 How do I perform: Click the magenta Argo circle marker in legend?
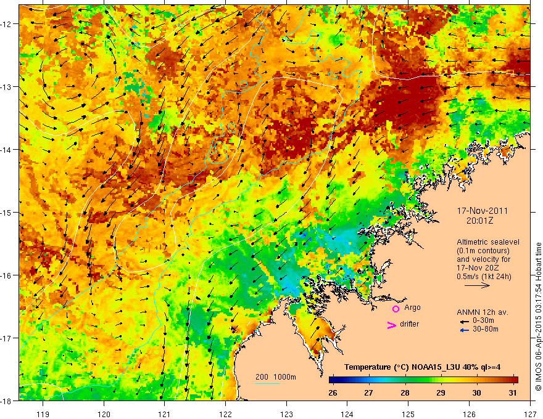tap(396, 309)
